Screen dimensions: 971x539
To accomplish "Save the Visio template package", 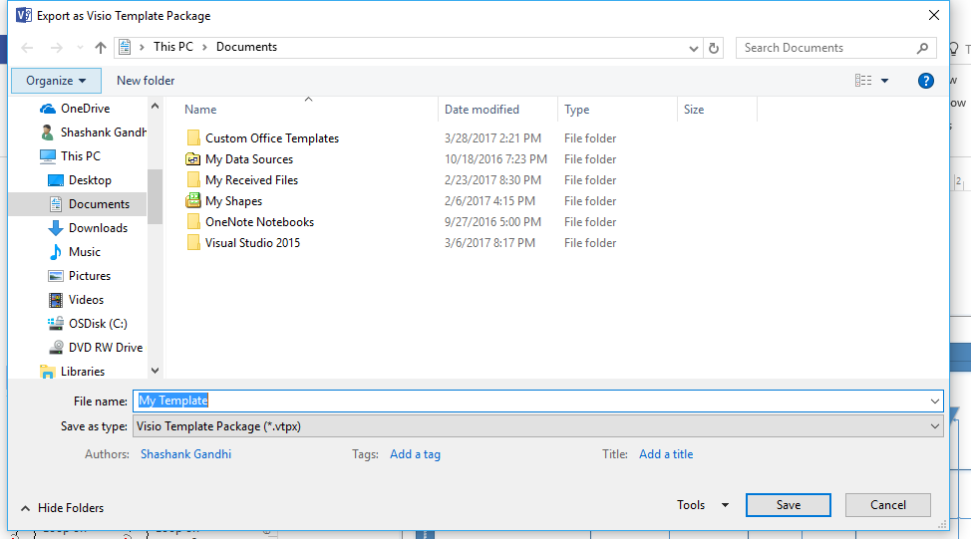I will pos(789,505).
